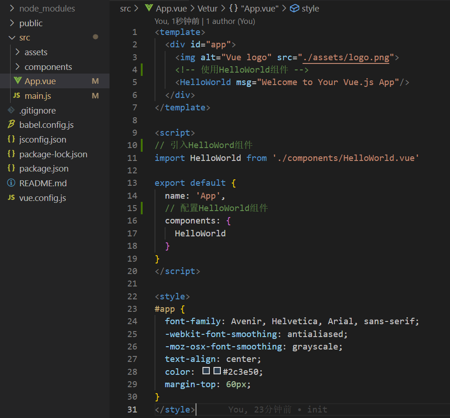
Task: Click the JS icon beside main.js
Action: 17,95
